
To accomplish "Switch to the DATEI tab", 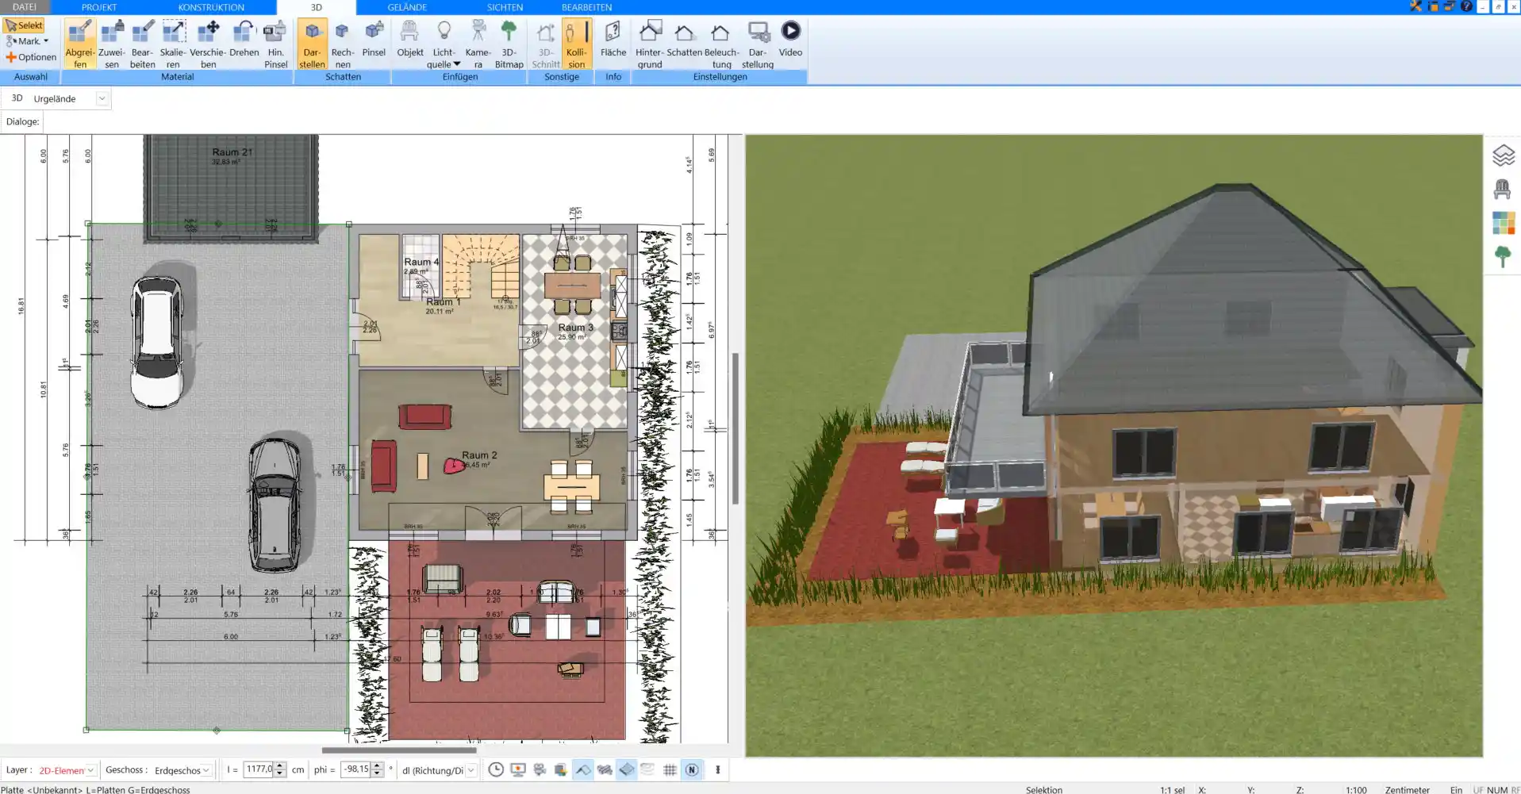I will point(25,7).
